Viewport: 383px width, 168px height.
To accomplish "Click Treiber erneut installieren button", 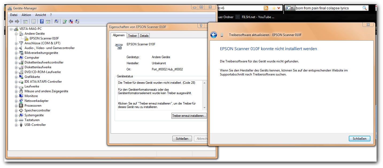I will [x=189, y=116].
